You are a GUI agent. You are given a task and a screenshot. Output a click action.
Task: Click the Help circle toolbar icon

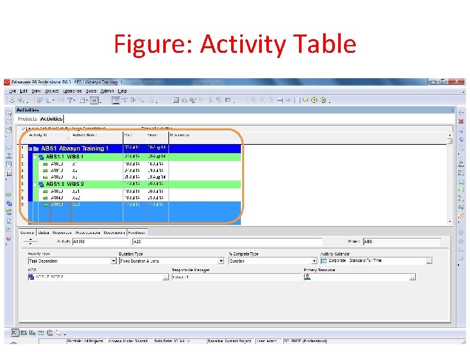pos(314,100)
